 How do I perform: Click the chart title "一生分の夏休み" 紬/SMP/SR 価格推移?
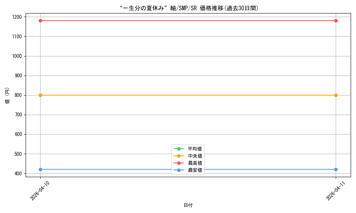click(x=189, y=8)
